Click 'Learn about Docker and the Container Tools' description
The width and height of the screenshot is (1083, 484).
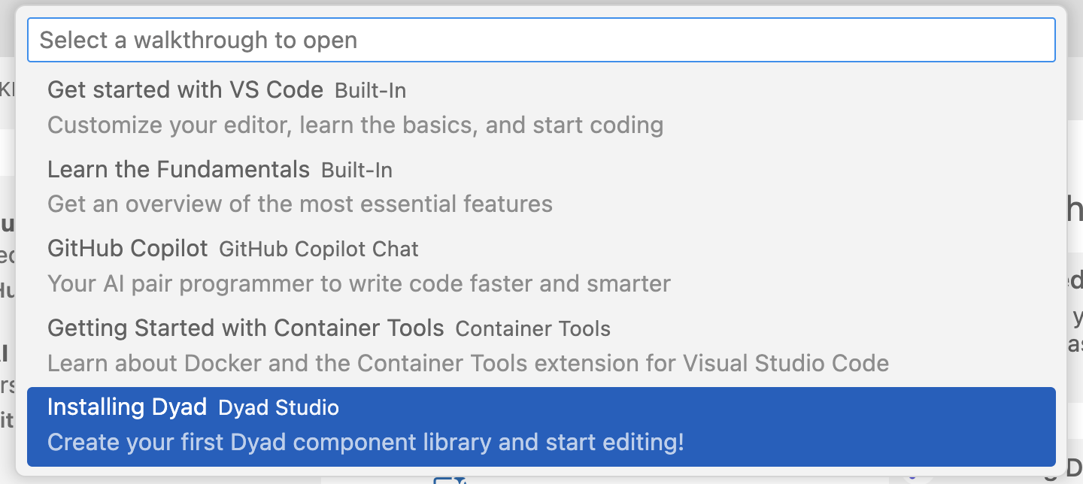pos(468,363)
